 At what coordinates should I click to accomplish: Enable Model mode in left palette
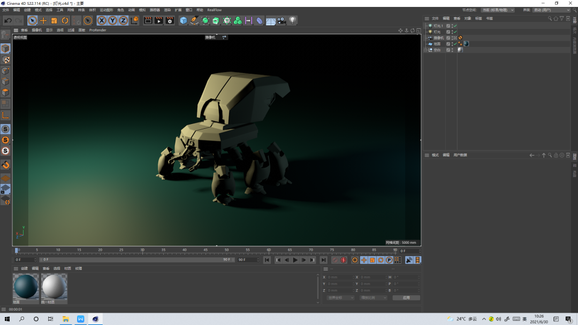5,49
